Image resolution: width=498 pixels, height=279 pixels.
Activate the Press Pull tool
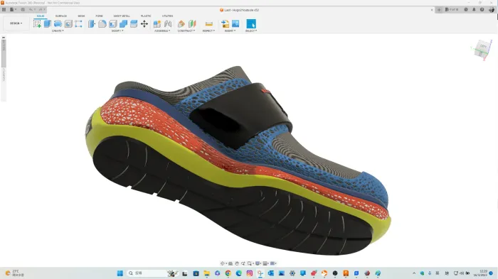point(92,23)
